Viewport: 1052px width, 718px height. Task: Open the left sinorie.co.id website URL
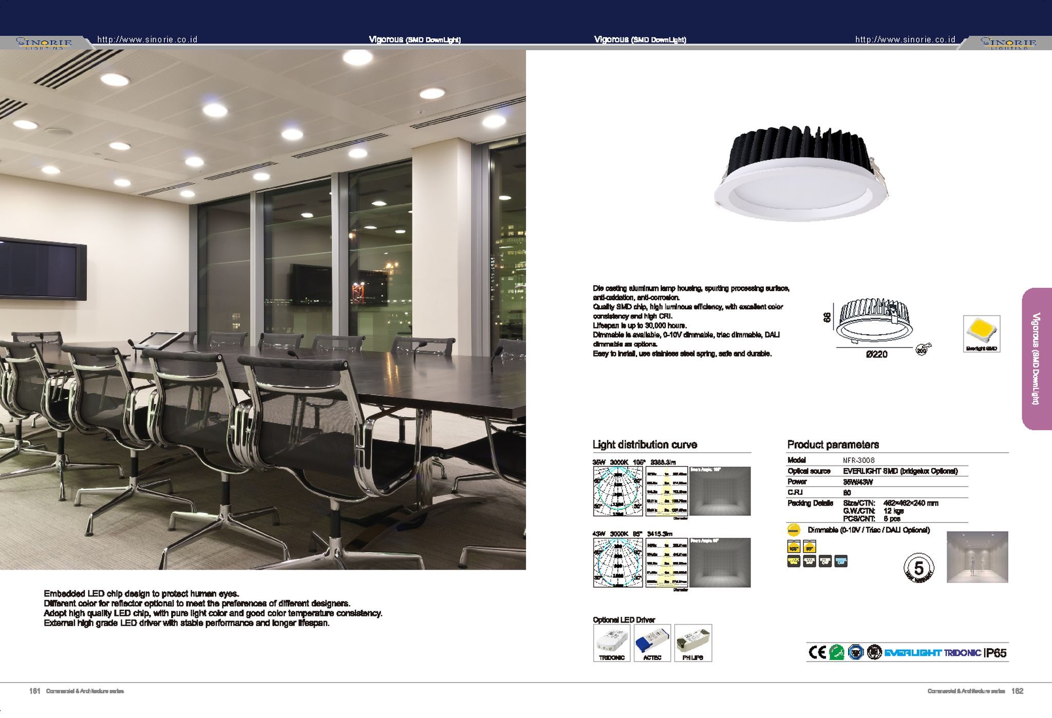click(147, 40)
